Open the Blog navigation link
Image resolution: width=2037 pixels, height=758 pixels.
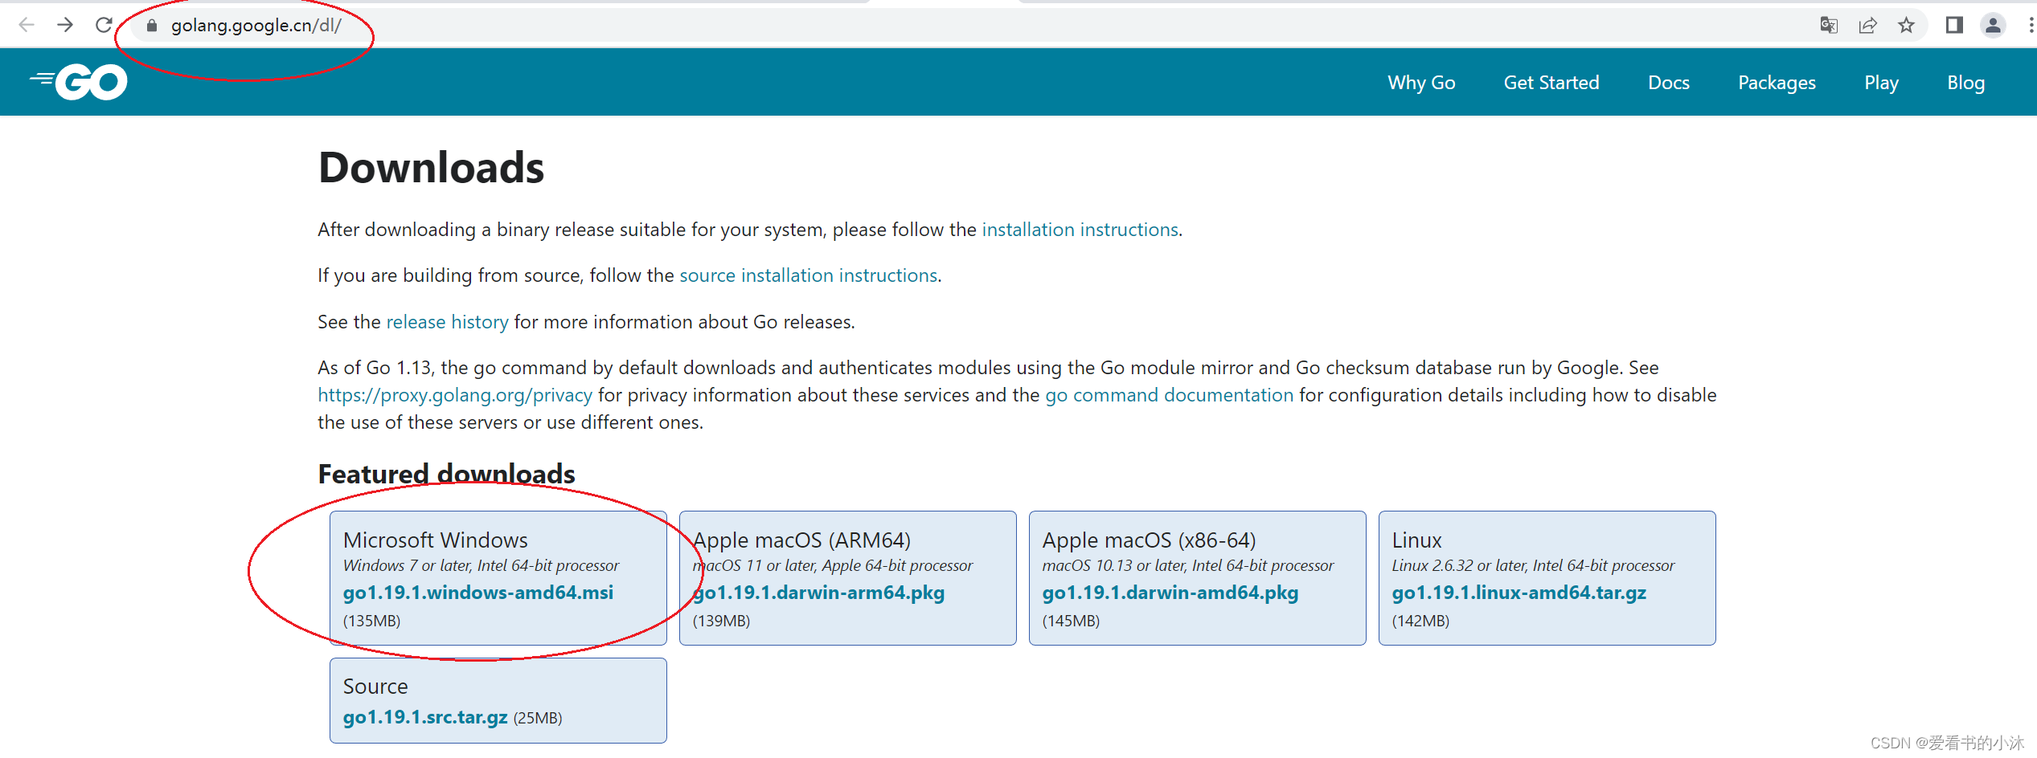[1965, 83]
